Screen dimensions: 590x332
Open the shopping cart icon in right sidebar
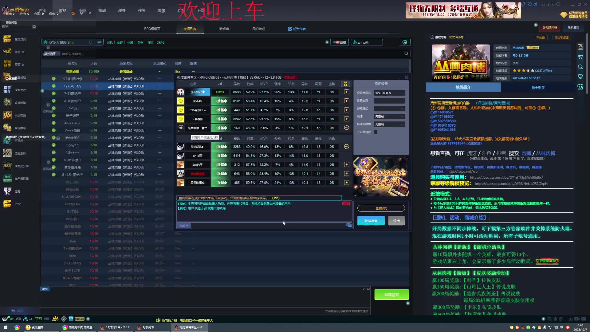(x=580, y=57)
